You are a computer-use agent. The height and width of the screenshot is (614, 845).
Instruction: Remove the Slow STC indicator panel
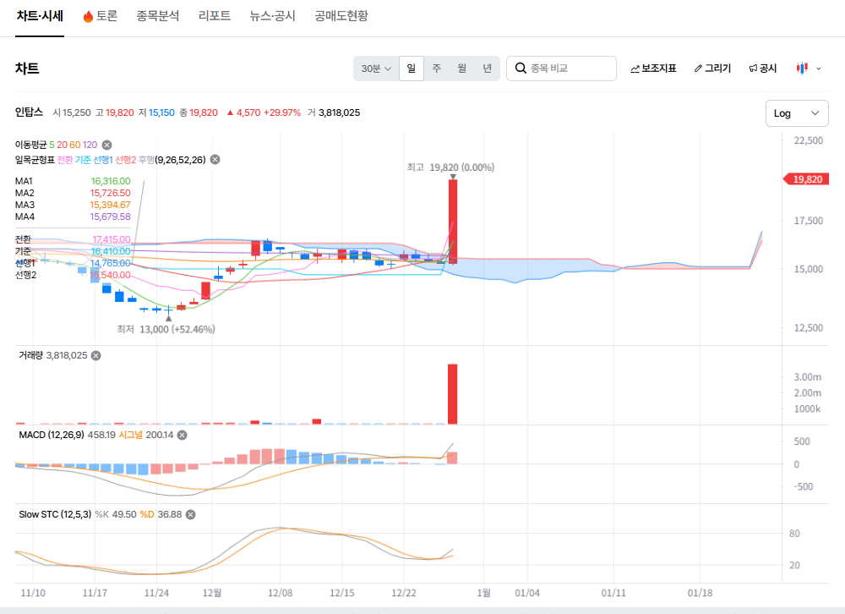pos(190,515)
